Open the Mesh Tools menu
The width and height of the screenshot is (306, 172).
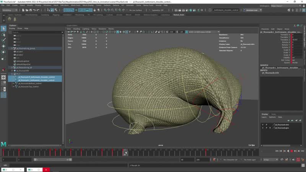[75, 5]
